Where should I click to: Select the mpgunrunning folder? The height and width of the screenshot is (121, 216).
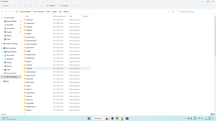31,55
